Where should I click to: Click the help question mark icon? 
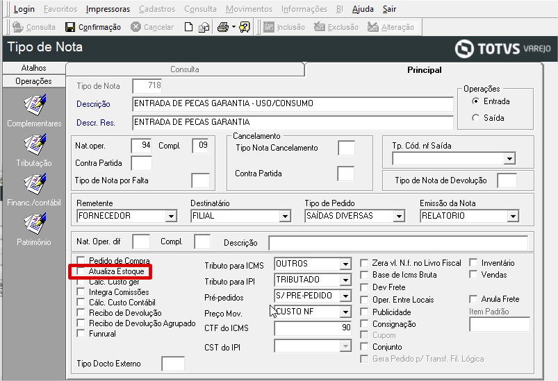click(245, 27)
